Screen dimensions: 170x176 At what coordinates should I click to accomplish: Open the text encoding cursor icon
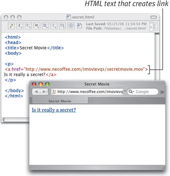tap(54, 26)
